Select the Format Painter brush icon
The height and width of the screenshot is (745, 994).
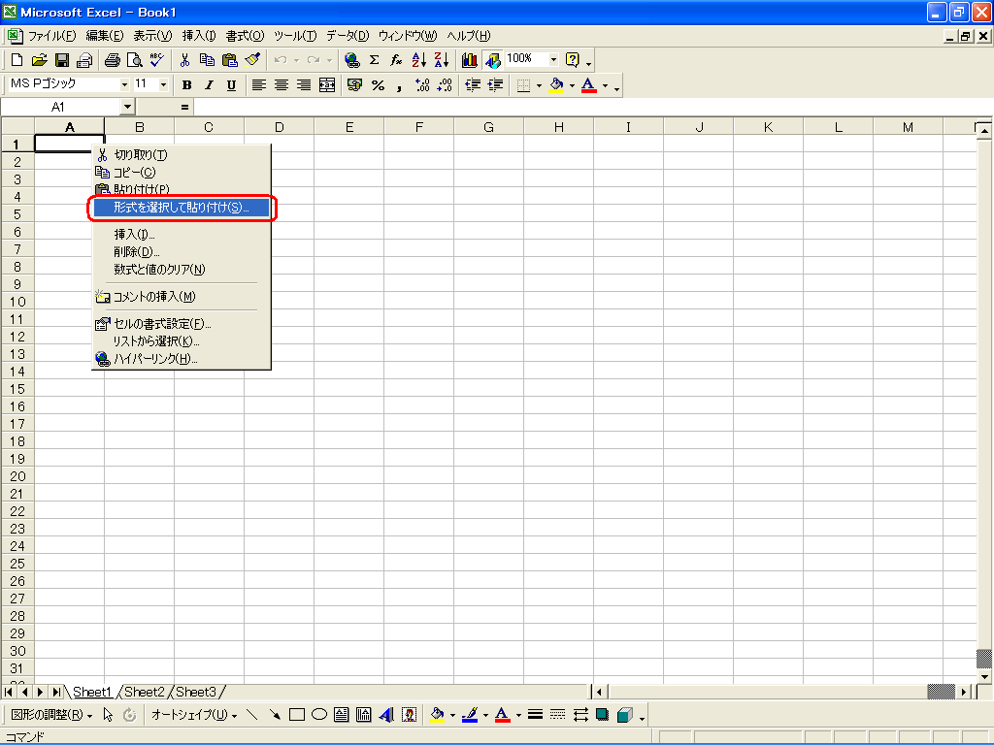(252, 60)
